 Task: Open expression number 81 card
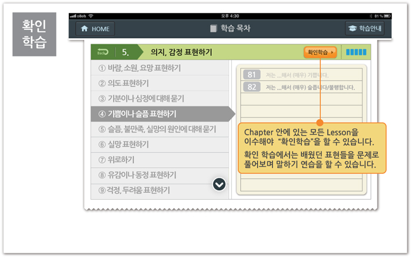(301, 75)
